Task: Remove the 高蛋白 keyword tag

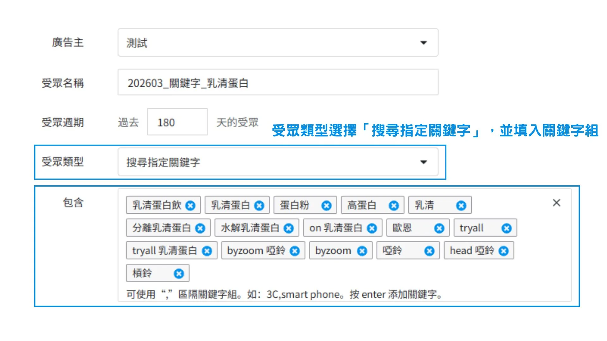Action: (394, 205)
